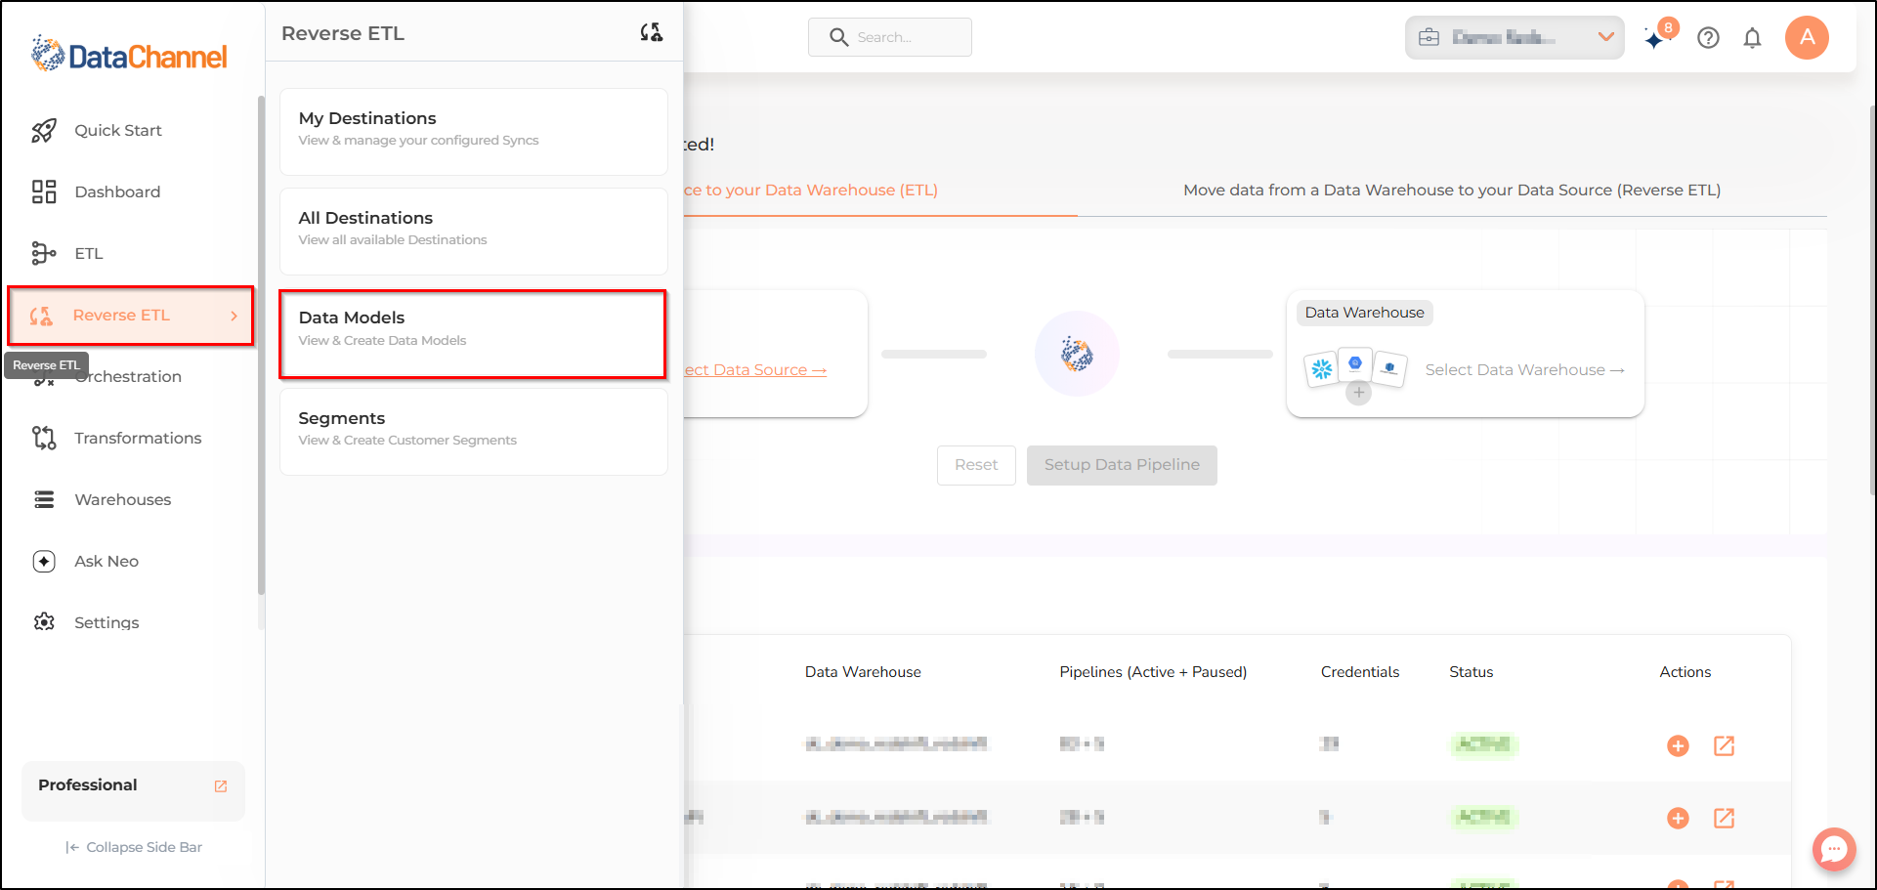Select the ETL pipeline icon in sidebar
The width and height of the screenshot is (1877, 890).
click(x=44, y=253)
